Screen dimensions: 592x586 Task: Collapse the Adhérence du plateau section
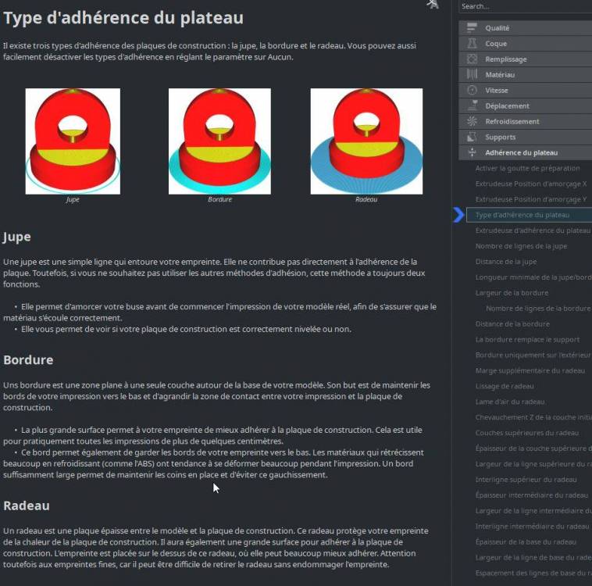click(525, 152)
